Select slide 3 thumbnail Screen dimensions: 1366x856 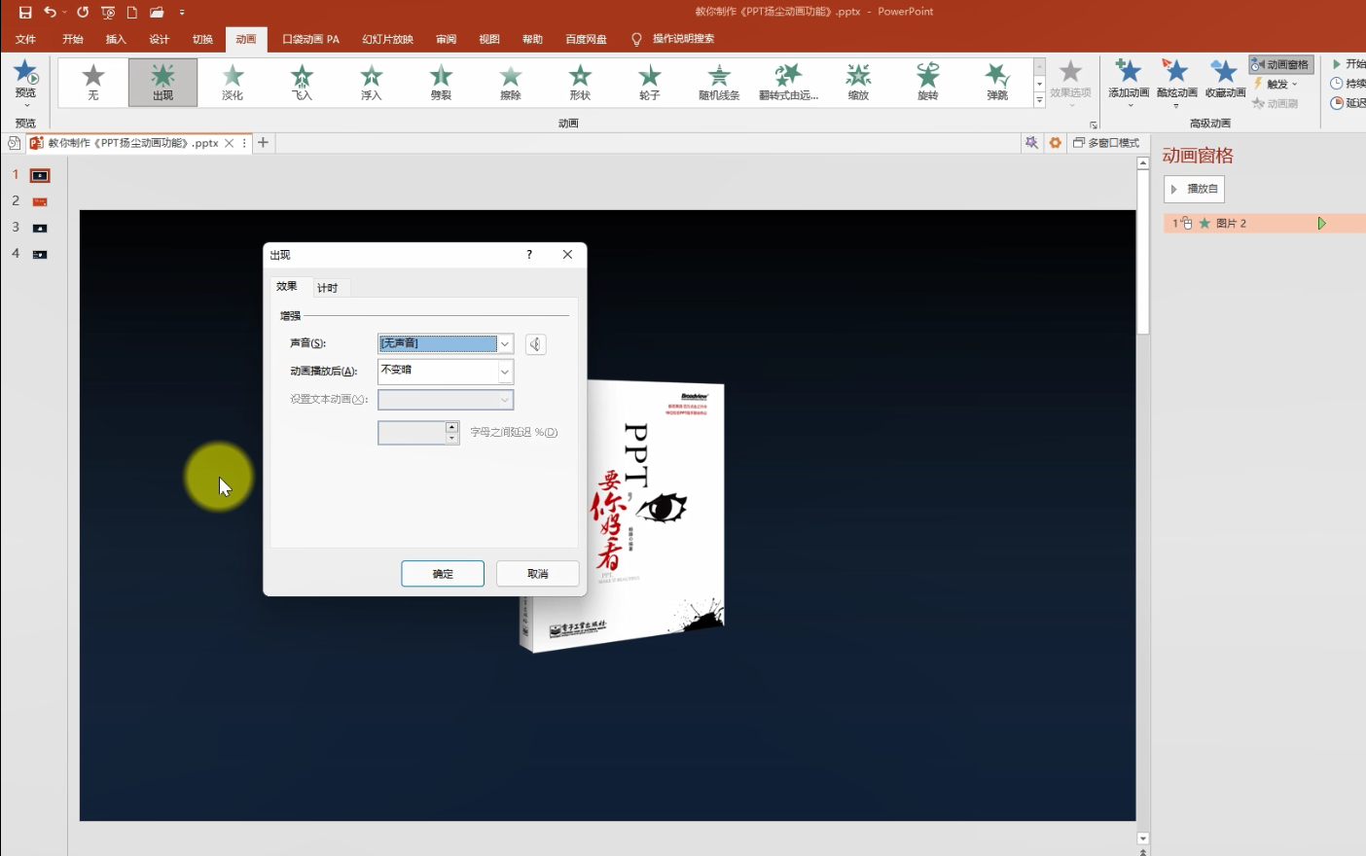[x=40, y=228]
